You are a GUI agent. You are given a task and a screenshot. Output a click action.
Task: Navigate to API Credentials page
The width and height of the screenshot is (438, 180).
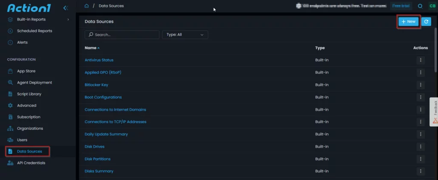click(31, 163)
